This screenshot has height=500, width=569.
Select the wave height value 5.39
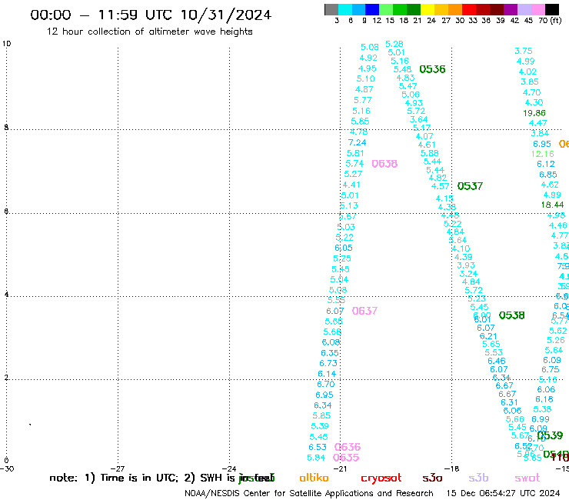point(320,426)
